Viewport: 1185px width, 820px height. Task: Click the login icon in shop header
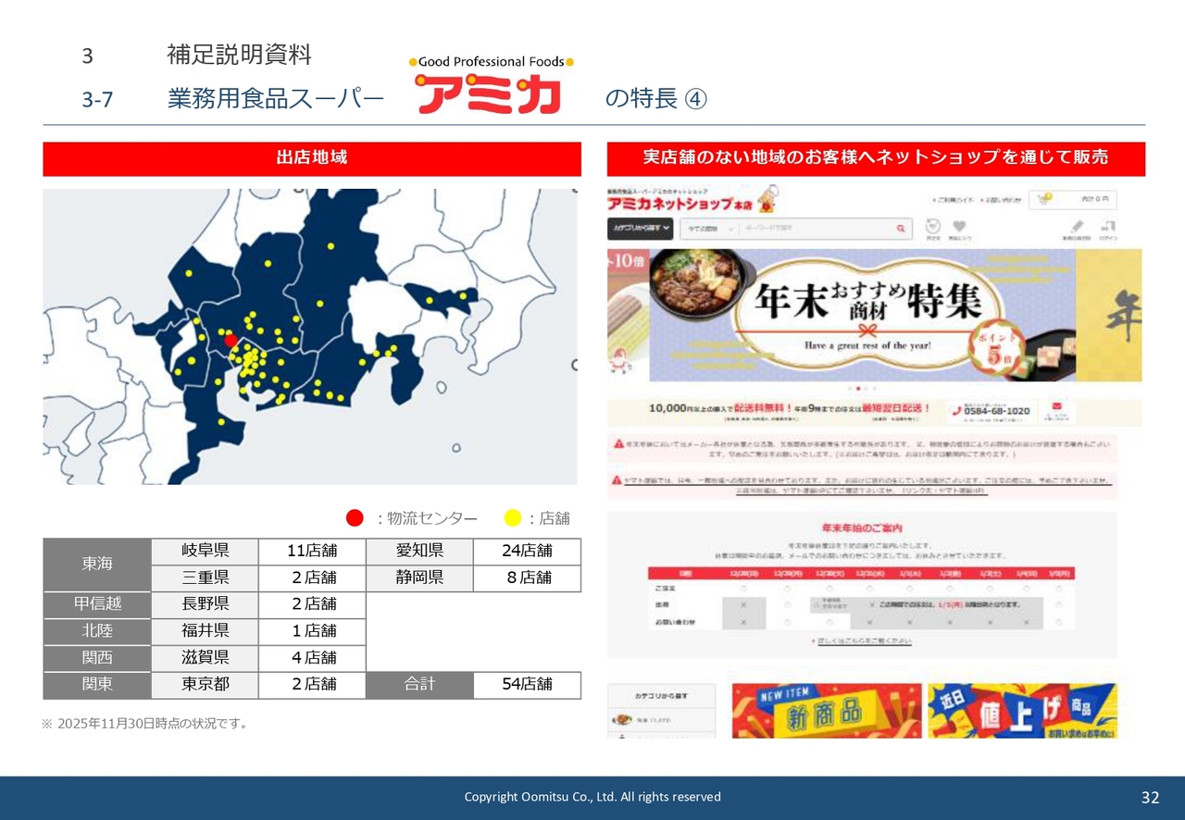[1108, 226]
